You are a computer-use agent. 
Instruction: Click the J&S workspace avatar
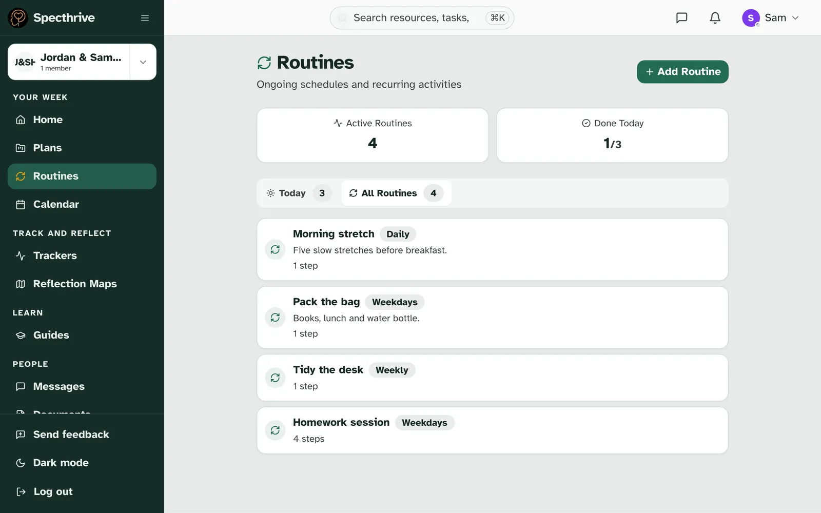25,62
